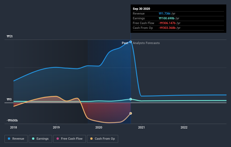This screenshot has height=147, width=231.
Task: Click the ₩100.690b earnings value in tooltip
Action: (167, 18)
